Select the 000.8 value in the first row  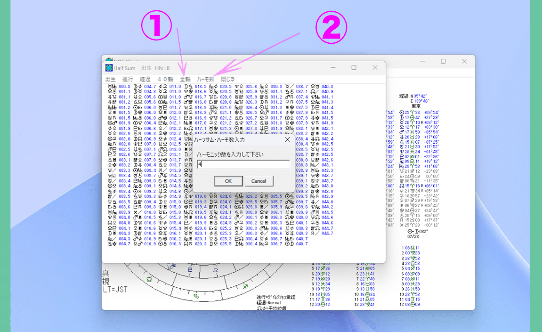coord(124,87)
